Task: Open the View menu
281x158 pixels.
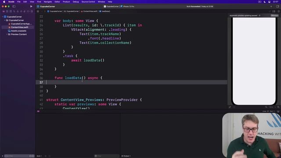Action: tap(32, 2)
